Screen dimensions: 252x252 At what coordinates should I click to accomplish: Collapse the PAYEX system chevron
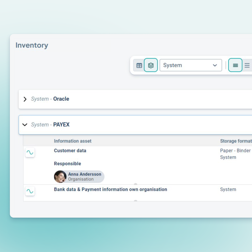pos(25,125)
